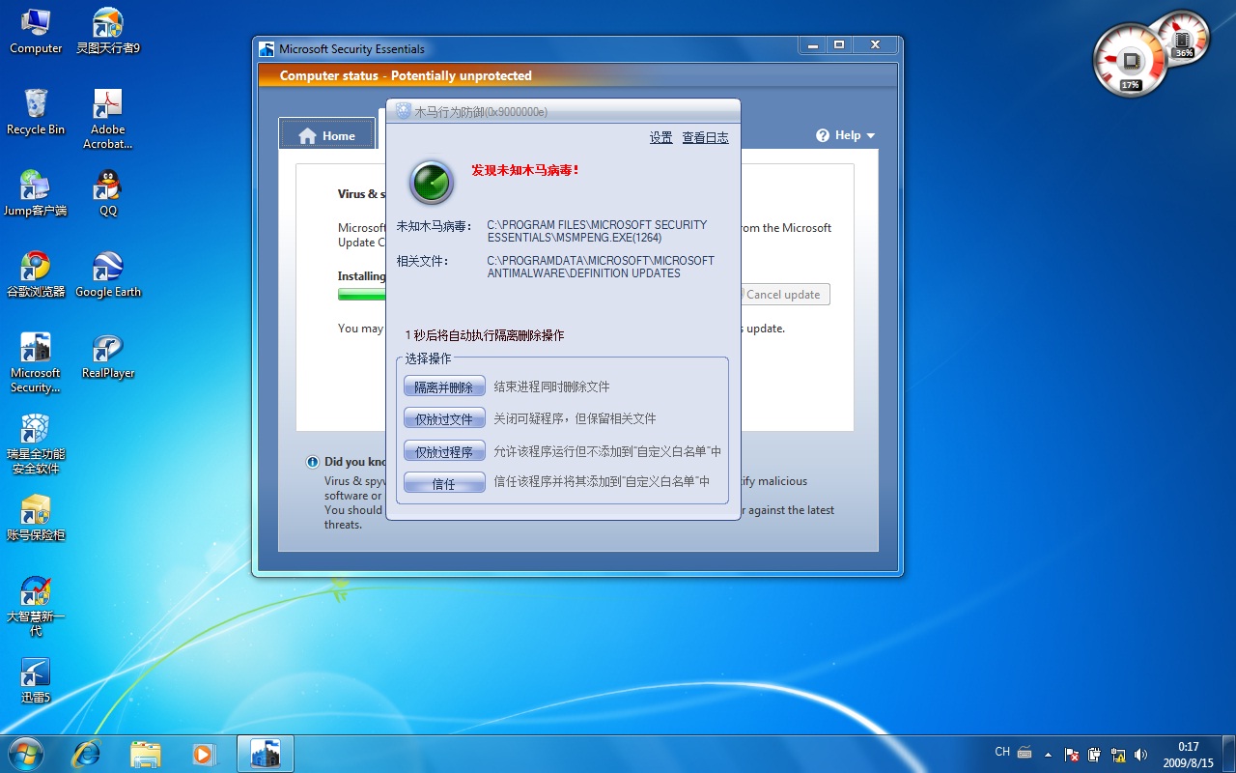The width and height of the screenshot is (1236, 773).
Task: Select the RealPlayer desktop icon
Action: [x=108, y=356]
